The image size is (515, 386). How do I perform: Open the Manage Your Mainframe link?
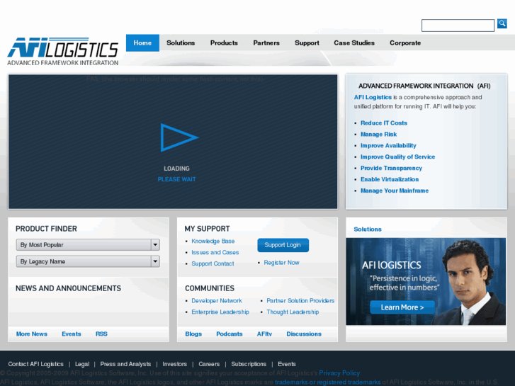tap(395, 191)
